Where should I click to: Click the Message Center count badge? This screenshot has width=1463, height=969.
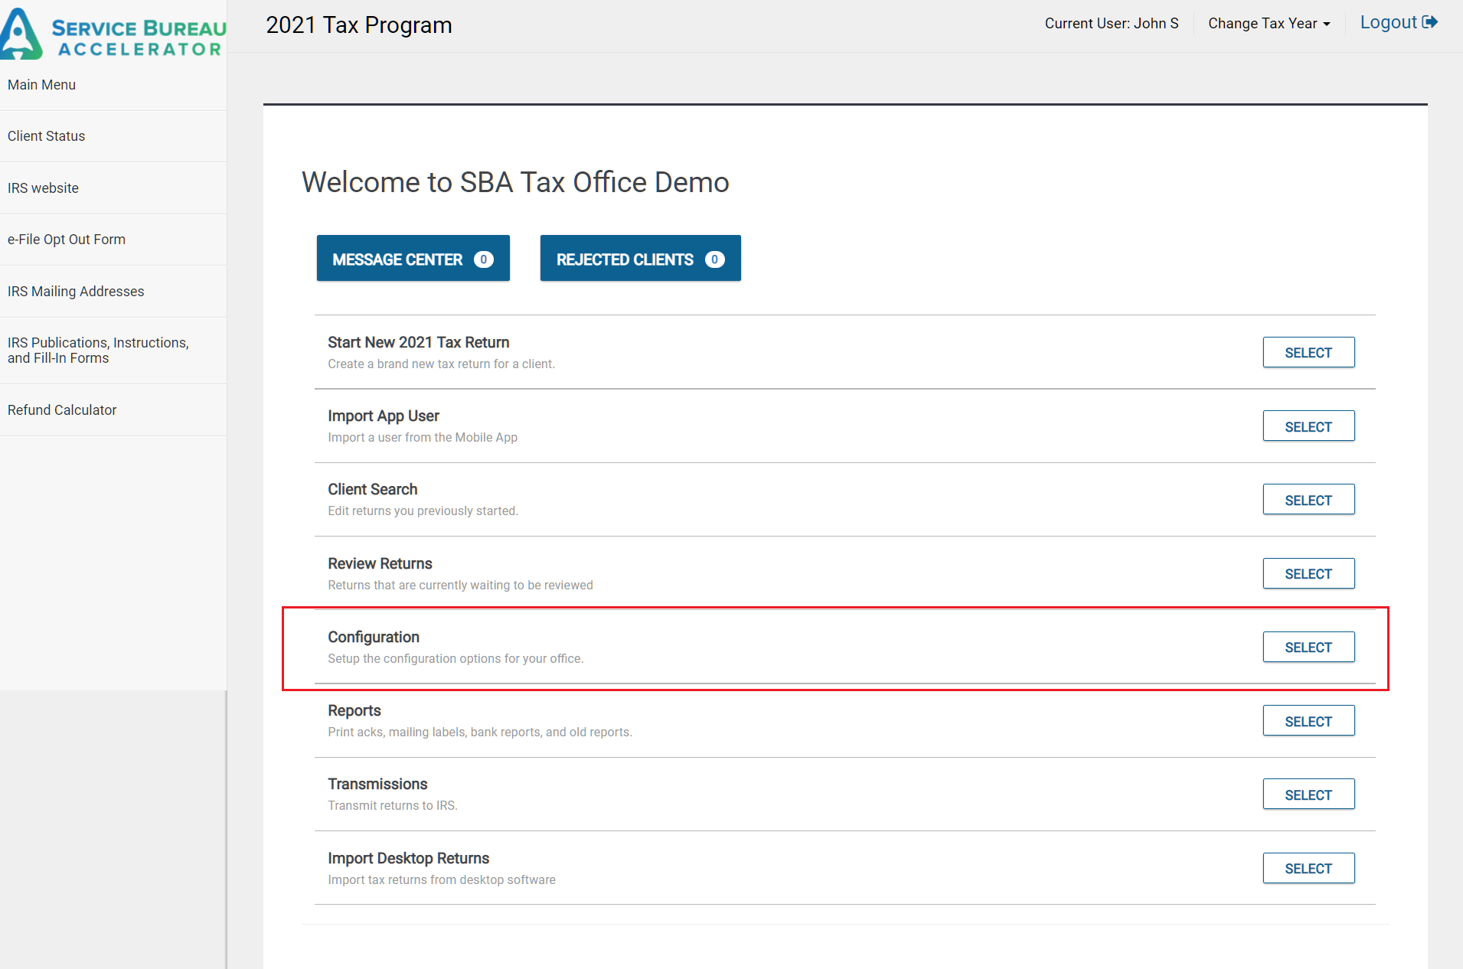pyautogui.click(x=483, y=259)
